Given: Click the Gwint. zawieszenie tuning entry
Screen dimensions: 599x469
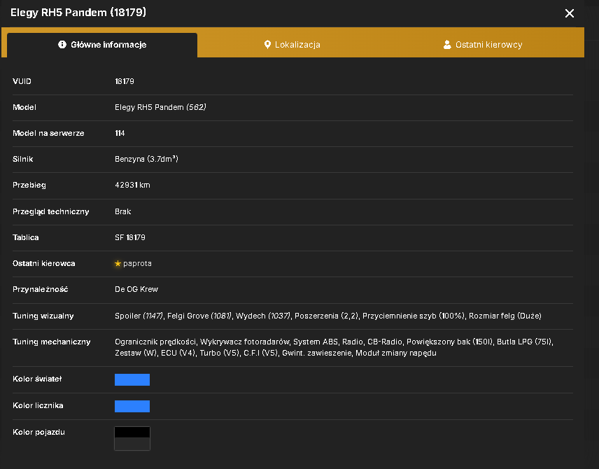Looking at the screenshot, I should (317, 353).
